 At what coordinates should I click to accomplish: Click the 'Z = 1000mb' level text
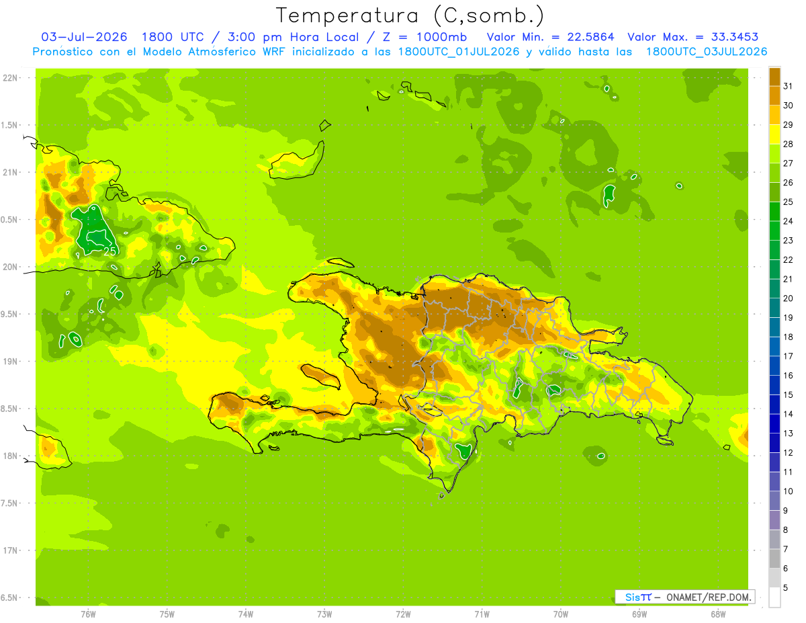(x=427, y=37)
